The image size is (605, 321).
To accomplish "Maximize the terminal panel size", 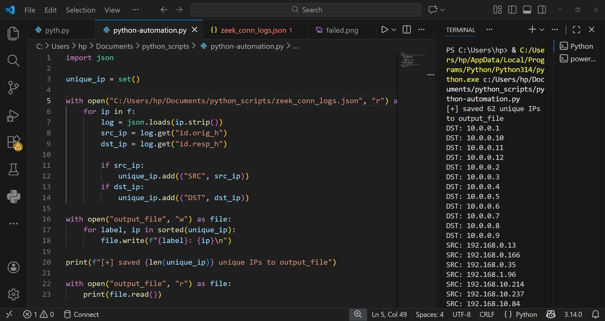I will [x=577, y=30].
